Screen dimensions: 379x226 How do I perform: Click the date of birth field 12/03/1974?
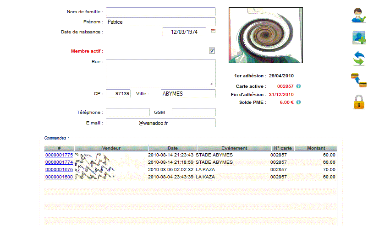click(x=184, y=32)
